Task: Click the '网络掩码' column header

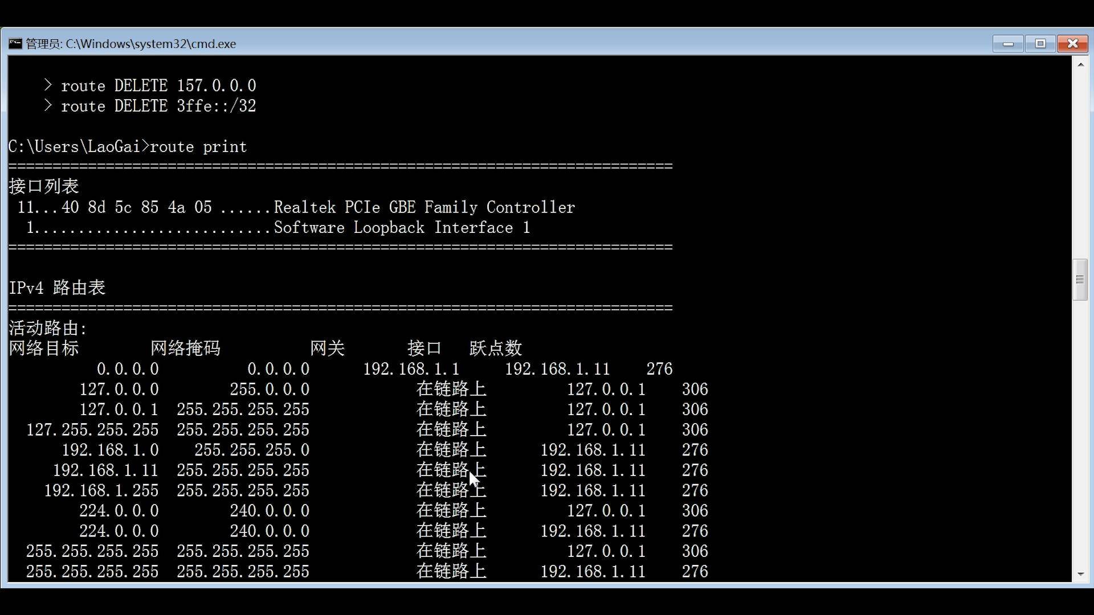Action: point(185,348)
